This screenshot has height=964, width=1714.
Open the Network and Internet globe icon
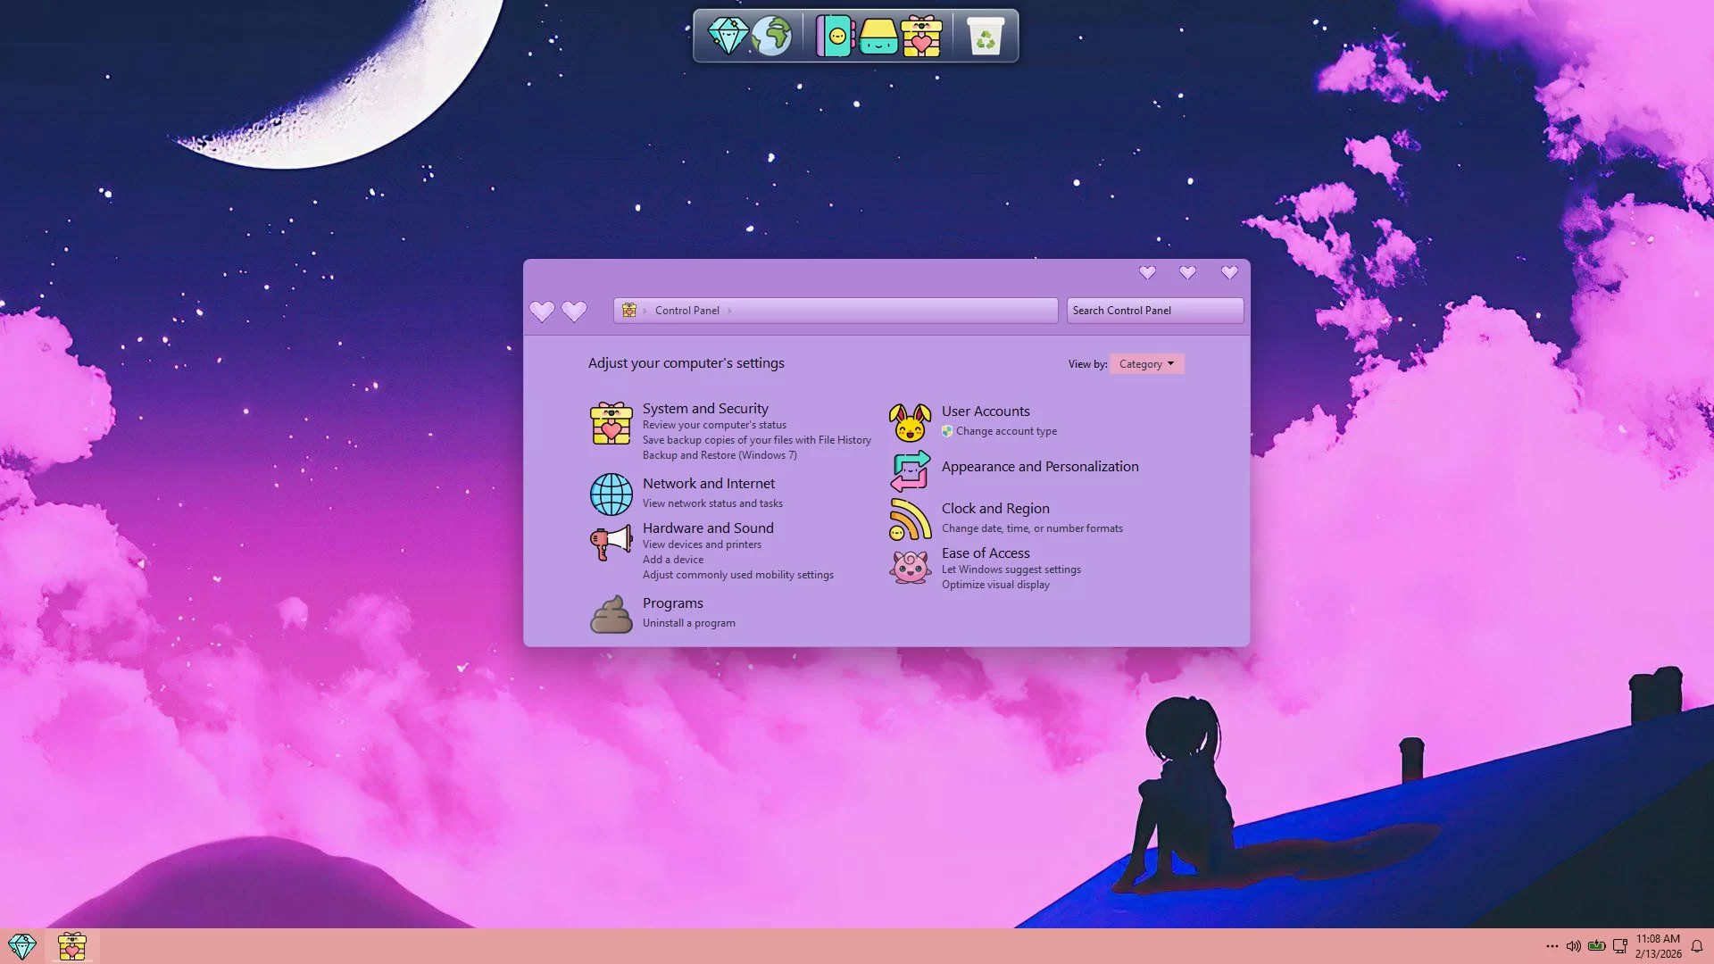[611, 494]
